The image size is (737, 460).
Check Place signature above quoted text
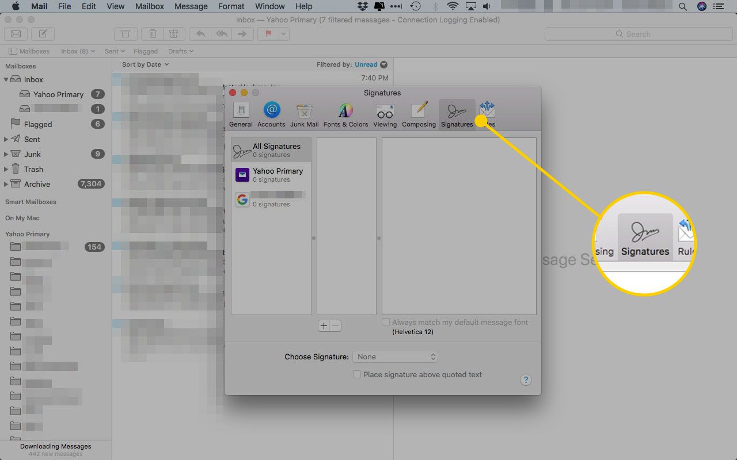(x=357, y=374)
